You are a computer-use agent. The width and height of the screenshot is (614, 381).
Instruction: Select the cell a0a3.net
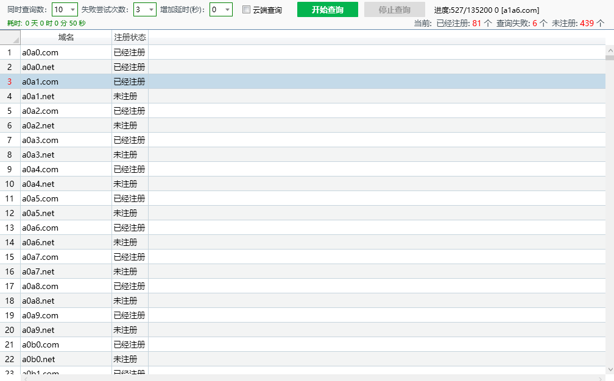[x=66, y=155]
